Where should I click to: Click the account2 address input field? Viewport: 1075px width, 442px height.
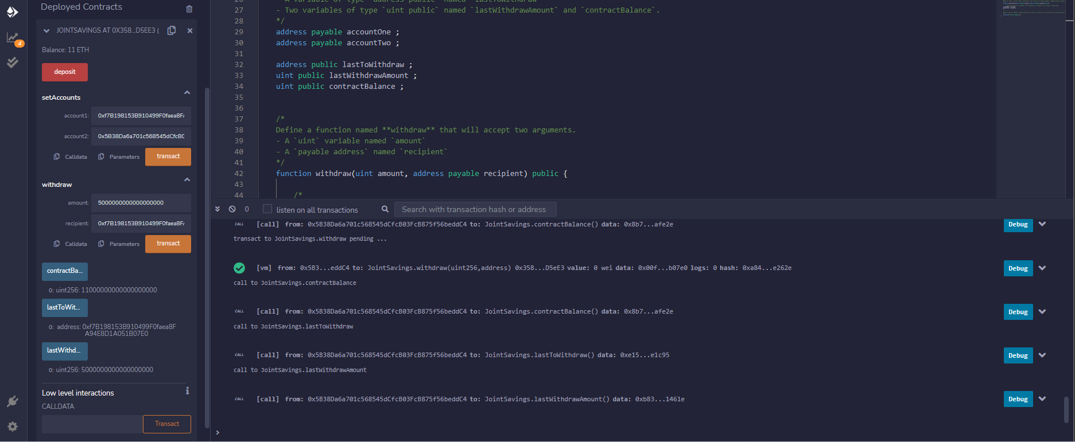141,136
